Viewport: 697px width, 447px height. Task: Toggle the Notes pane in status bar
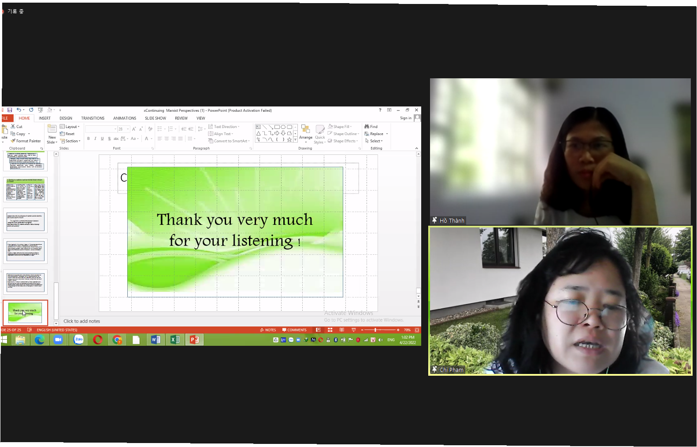click(268, 330)
